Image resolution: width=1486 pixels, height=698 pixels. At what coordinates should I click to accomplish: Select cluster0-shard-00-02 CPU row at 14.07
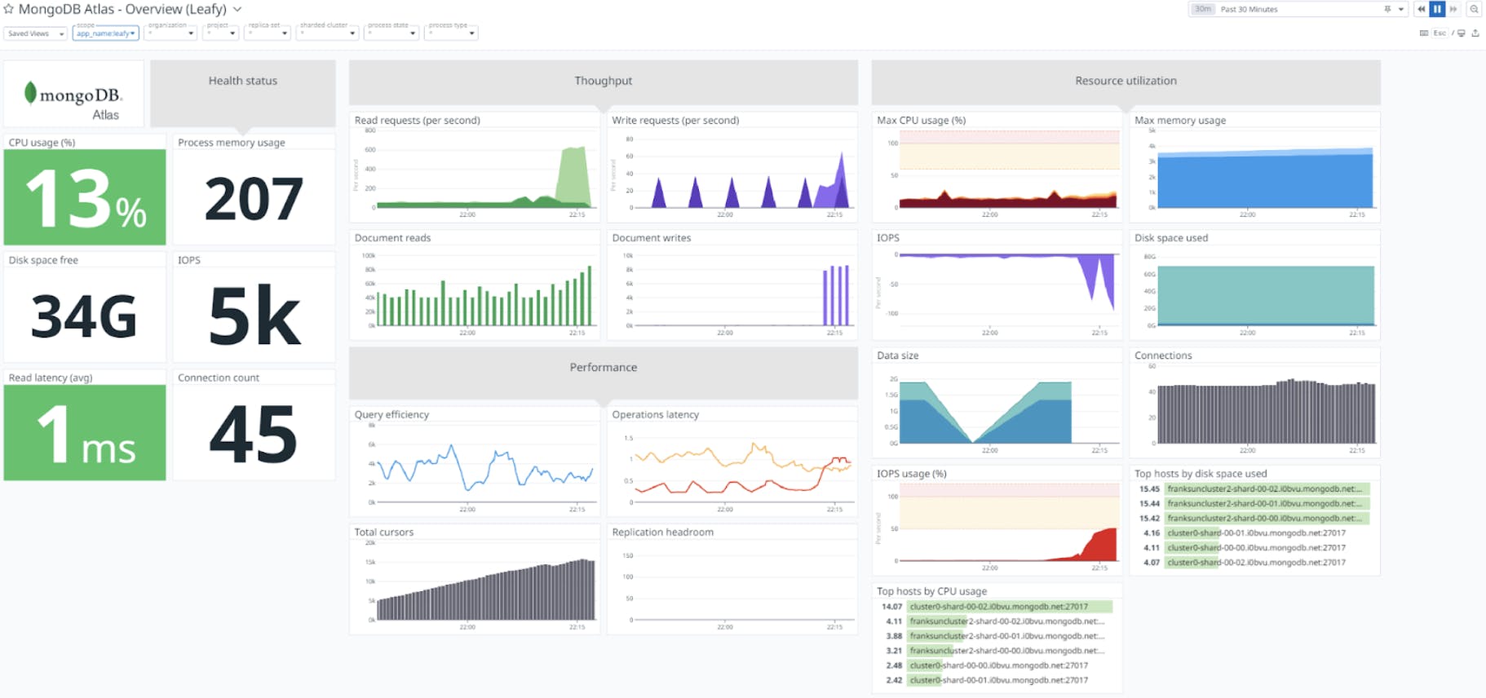(996, 607)
